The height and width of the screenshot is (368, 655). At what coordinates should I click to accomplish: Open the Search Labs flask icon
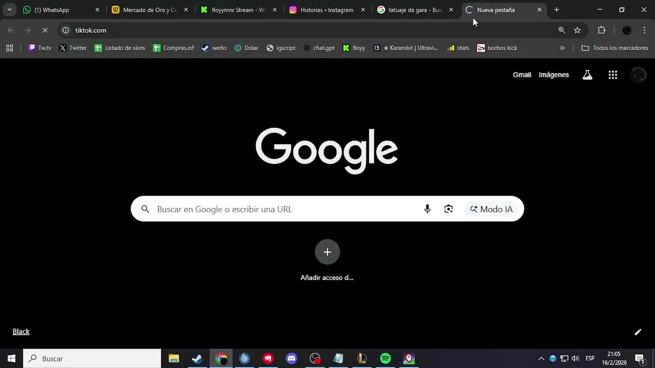[587, 75]
